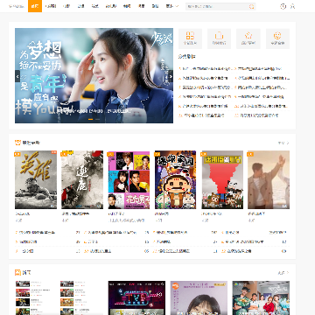Screen dimensions: 315x315
Task: Select the active orange carousel dot
Action: (90, 119)
